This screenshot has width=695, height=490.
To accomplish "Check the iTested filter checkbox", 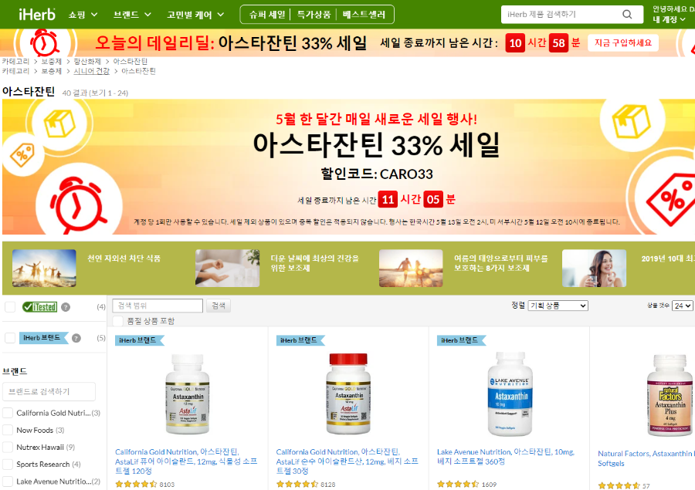I will (10, 307).
